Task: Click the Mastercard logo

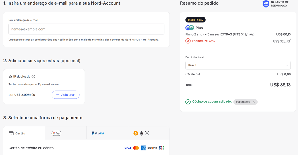Action: point(136,148)
